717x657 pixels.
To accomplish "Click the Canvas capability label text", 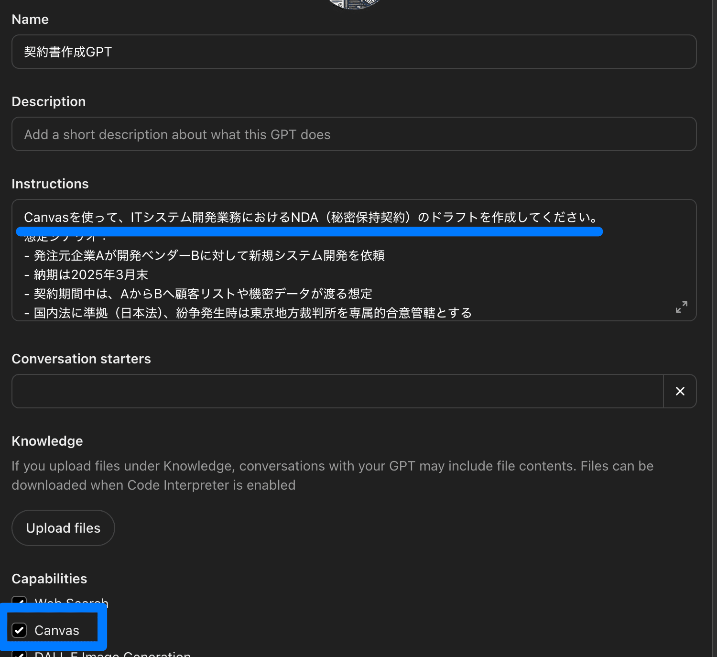I will (x=57, y=630).
